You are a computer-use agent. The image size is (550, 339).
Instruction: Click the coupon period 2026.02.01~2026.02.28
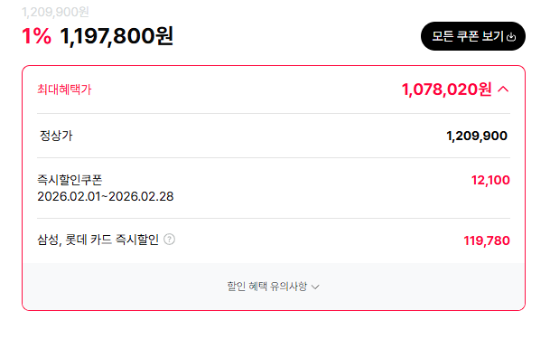coord(106,196)
